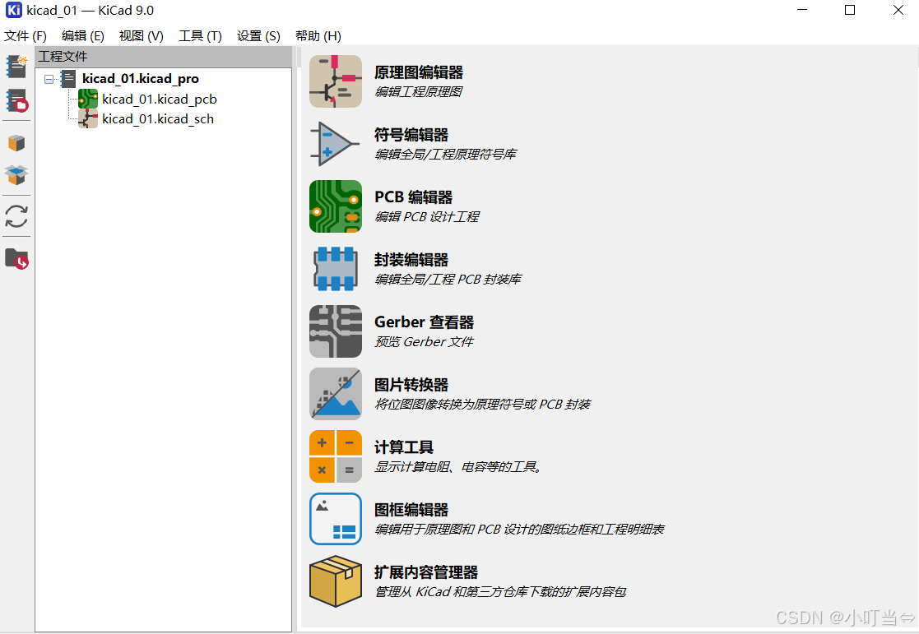Viewport: 919px width, 634px height.
Task: Open the 编辑 (E) menu
Action: [x=82, y=36]
